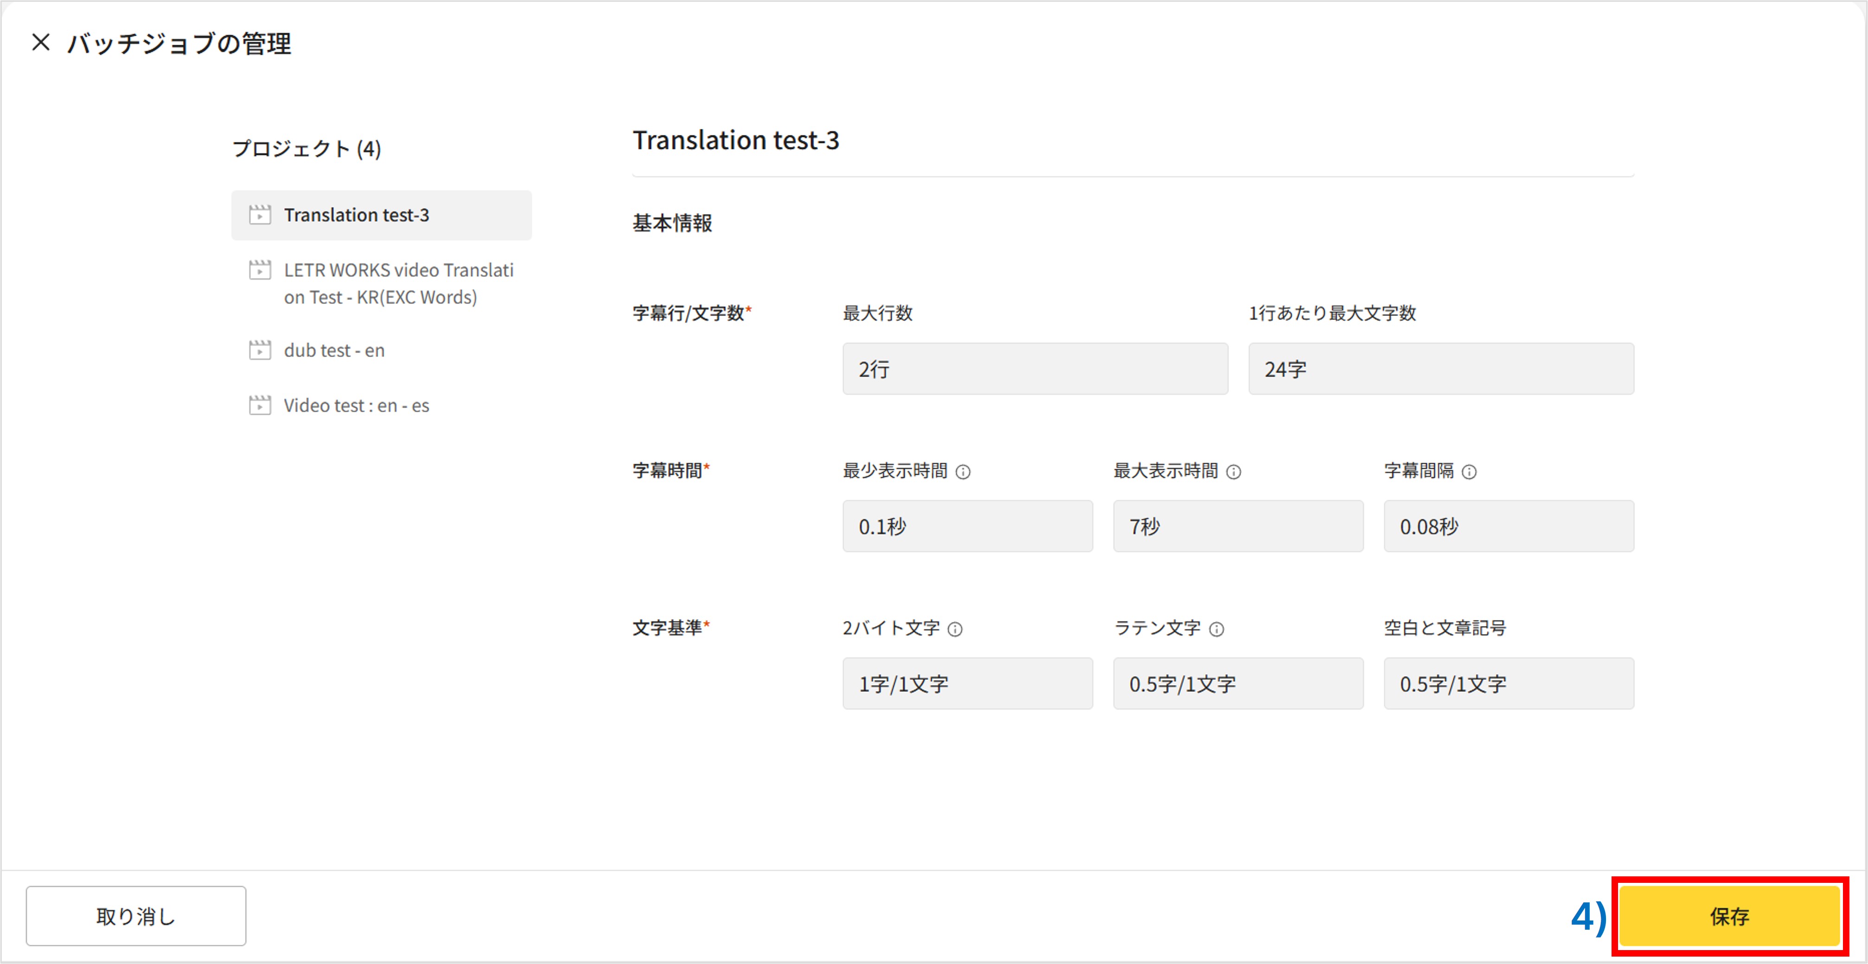Click max characters field showing 24字
The height and width of the screenshot is (964, 1868).
[1441, 369]
